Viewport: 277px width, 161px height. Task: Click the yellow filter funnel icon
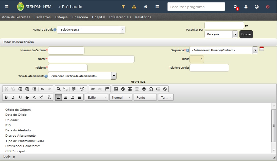click(x=123, y=7)
